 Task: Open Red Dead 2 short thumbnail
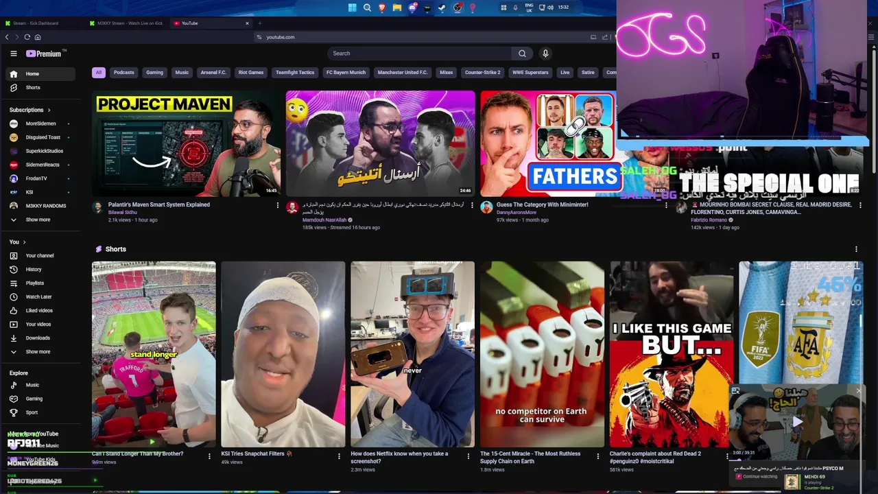coord(672,354)
